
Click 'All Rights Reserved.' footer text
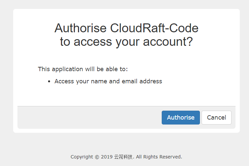pyautogui.click(x=159, y=157)
